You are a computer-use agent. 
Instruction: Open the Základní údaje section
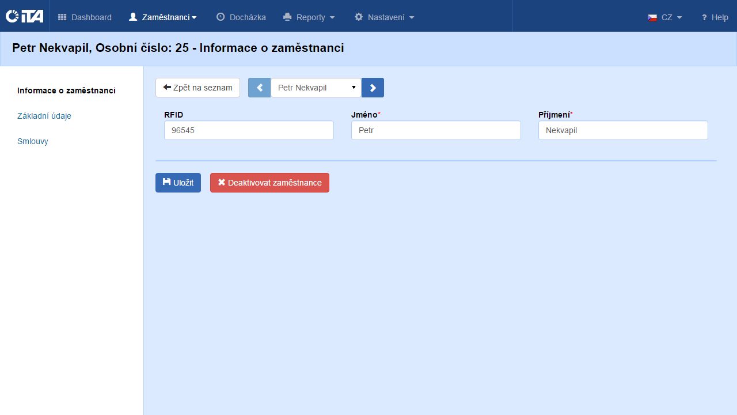[x=44, y=116]
